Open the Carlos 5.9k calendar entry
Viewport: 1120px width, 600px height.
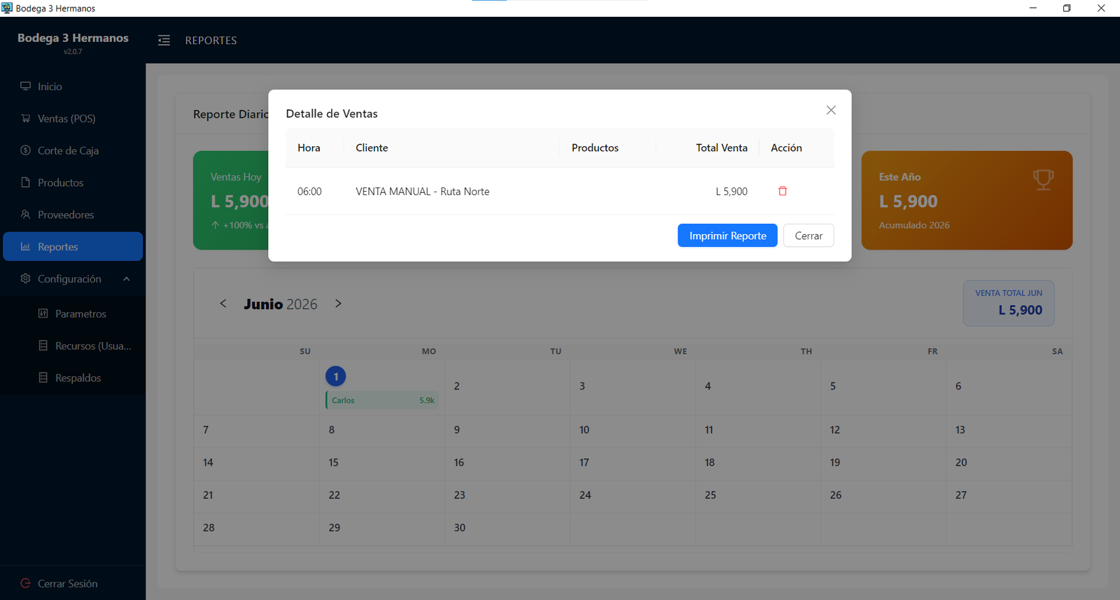pyautogui.click(x=382, y=400)
